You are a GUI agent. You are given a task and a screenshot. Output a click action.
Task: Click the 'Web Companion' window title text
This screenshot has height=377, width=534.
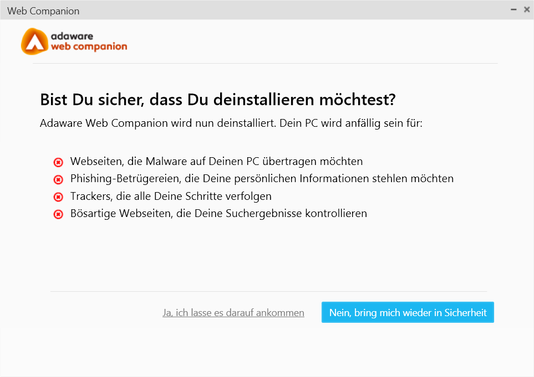click(x=43, y=11)
